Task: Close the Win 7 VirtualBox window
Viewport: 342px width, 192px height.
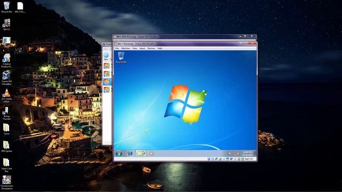Action: click(253, 44)
